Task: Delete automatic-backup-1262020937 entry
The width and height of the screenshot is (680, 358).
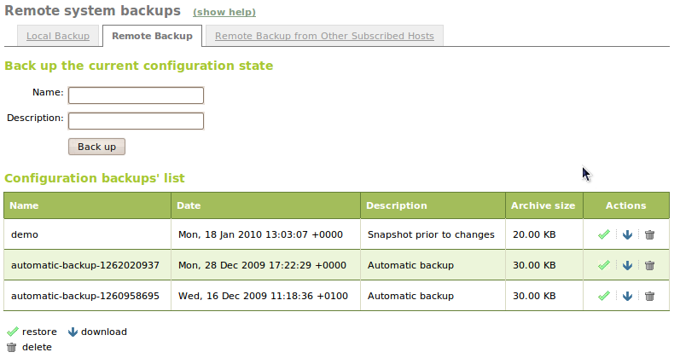Action: click(649, 265)
